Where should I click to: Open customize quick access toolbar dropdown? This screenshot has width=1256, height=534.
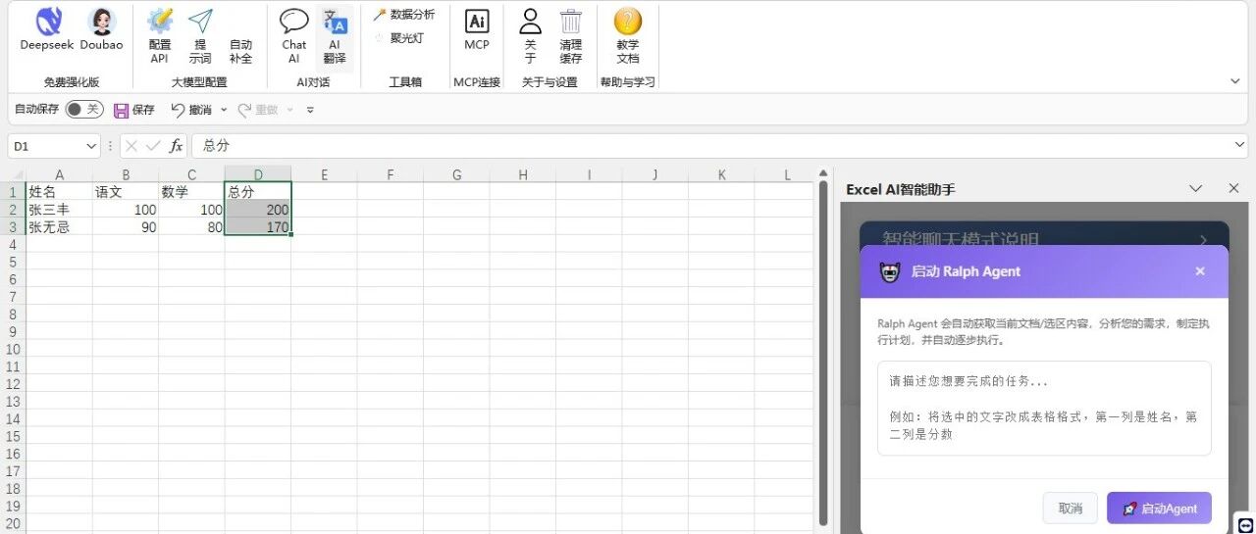[x=310, y=110]
